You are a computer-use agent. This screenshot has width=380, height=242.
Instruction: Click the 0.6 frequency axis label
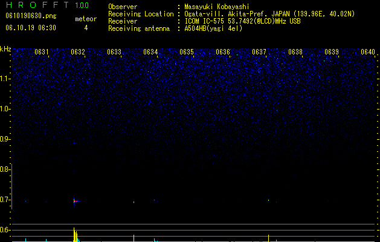click(5, 230)
